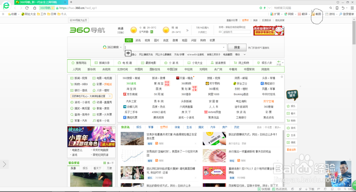Open 热点资讯 in the status bar
356x192 pixels.
coord(279,189)
